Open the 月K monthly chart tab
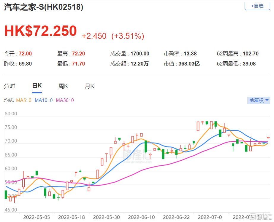Viewport: 274px width, 222px height. (x=89, y=86)
